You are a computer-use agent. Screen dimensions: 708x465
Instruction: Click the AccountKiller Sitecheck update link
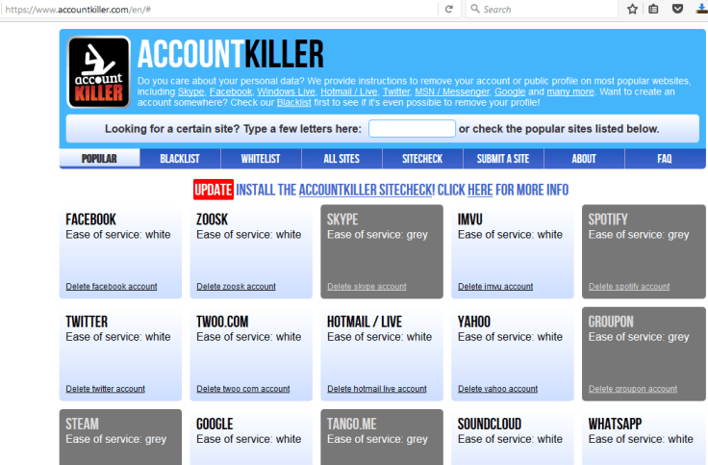(367, 190)
